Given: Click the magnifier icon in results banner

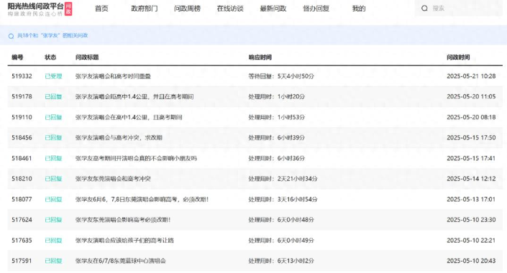Looking at the screenshot, I should pyautogui.click(x=11, y=36).
